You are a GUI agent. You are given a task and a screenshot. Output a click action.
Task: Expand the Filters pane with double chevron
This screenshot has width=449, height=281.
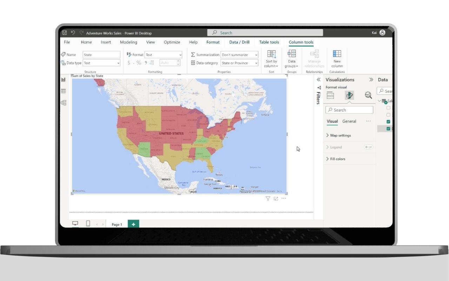(319, 80)
